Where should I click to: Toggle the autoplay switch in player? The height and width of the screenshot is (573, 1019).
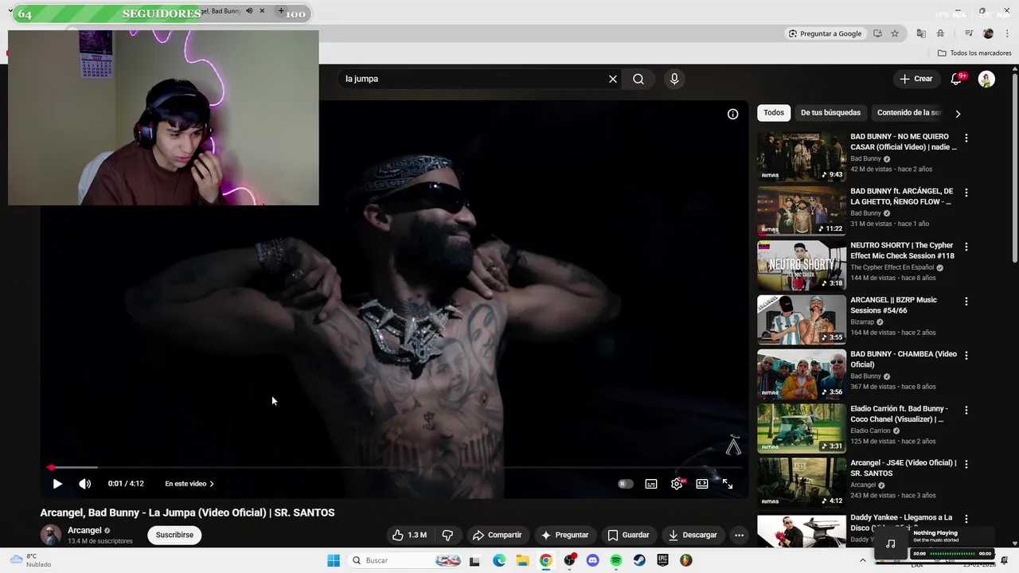625,484
